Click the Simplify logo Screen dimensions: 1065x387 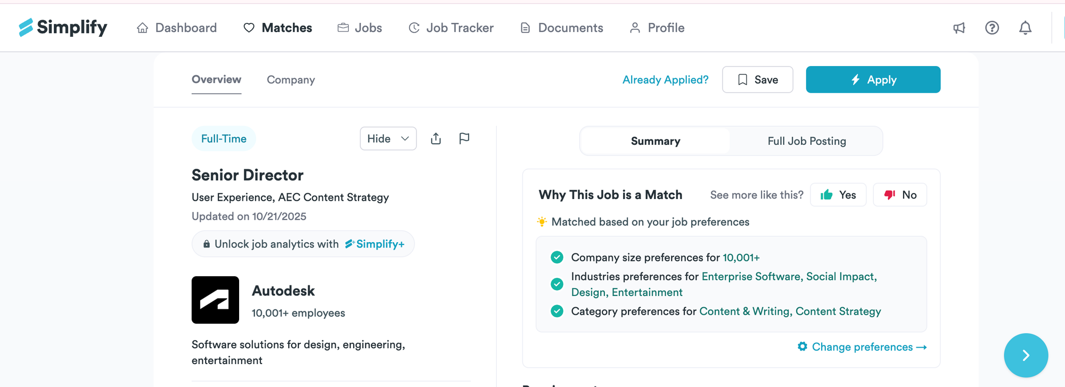click(63, 27)
